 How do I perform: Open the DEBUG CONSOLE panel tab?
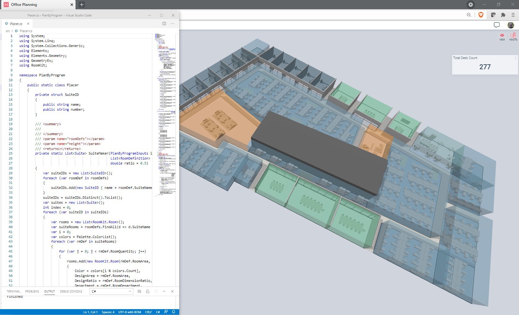[71, 291]
